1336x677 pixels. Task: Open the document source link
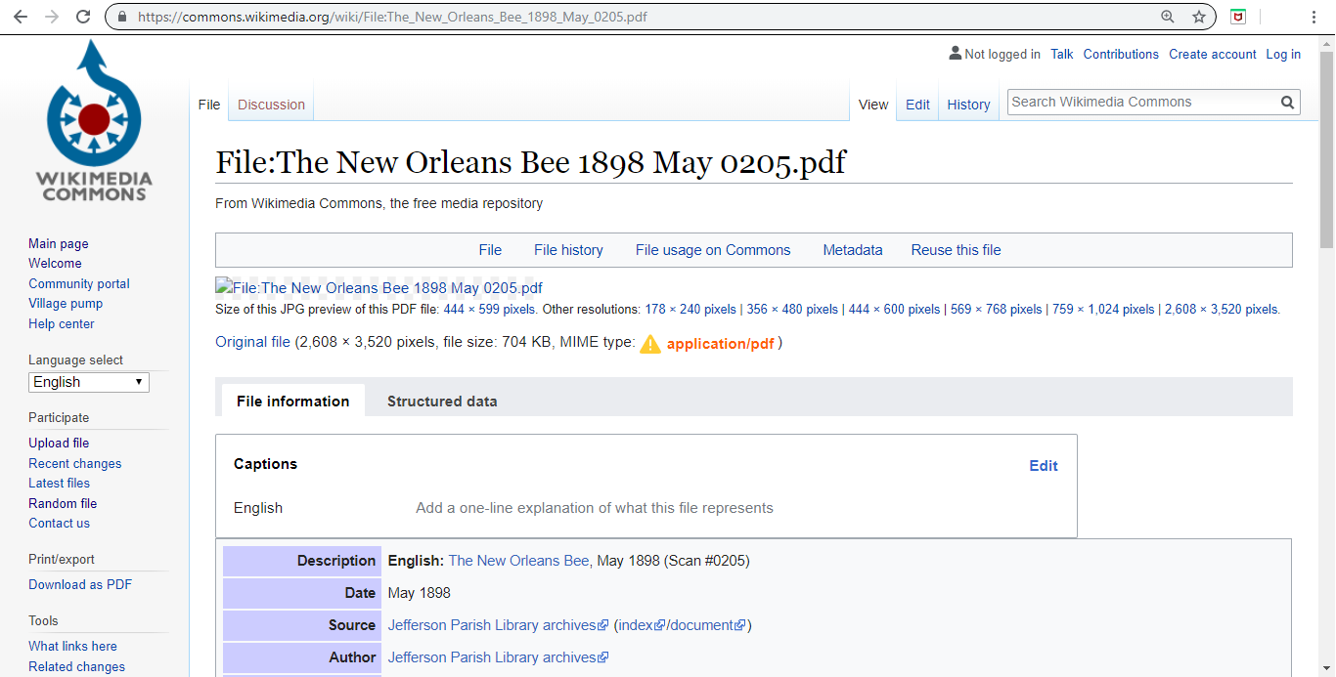(x=707, y=625)
